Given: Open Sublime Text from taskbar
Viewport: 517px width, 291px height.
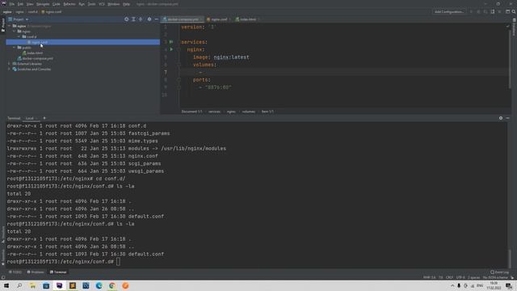Looking at the screenshot, I should click(73, 285).
